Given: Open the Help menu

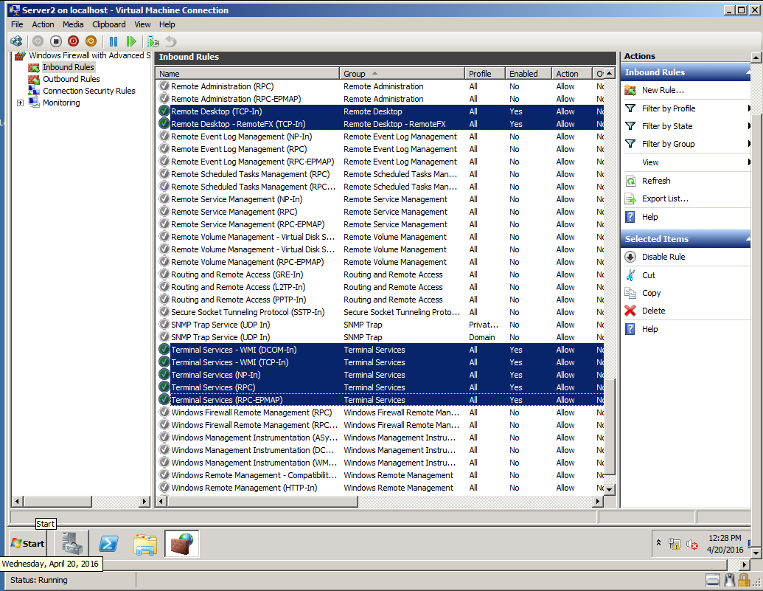Looking at the screenshot, I should tap(167, 24).
